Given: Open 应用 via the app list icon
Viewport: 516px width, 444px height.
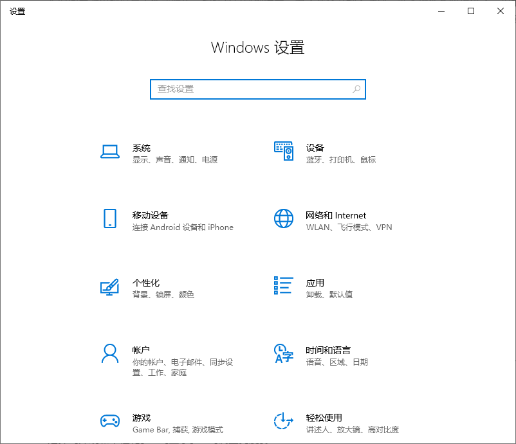Looking at the screenshot, I should [x=283, y=287].
